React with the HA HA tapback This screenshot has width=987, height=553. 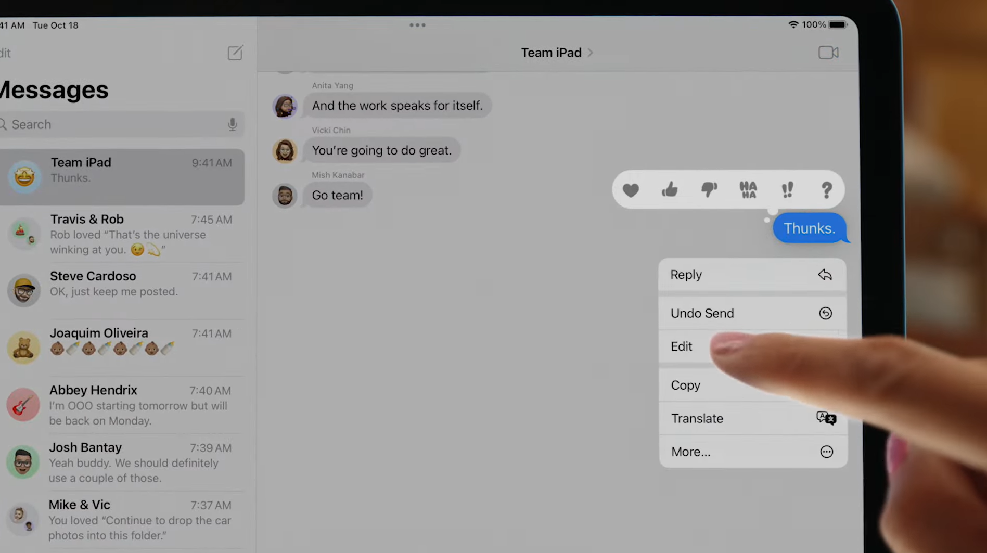pyautogui.click(x=748, y=190)
